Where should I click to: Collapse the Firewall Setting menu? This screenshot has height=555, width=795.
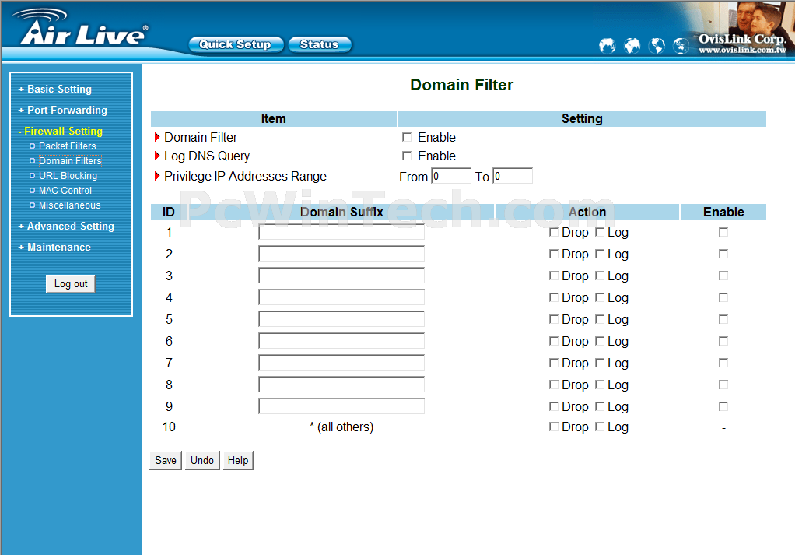point(61,131)
